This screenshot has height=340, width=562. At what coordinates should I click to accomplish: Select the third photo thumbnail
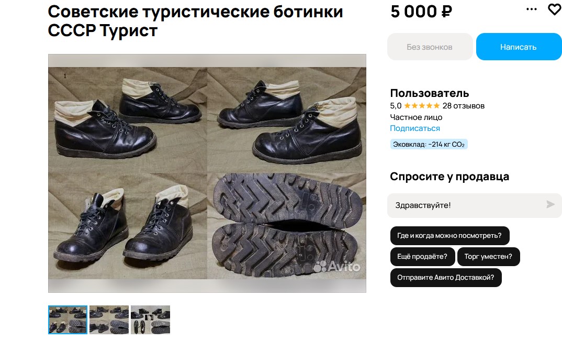[150, 320]
